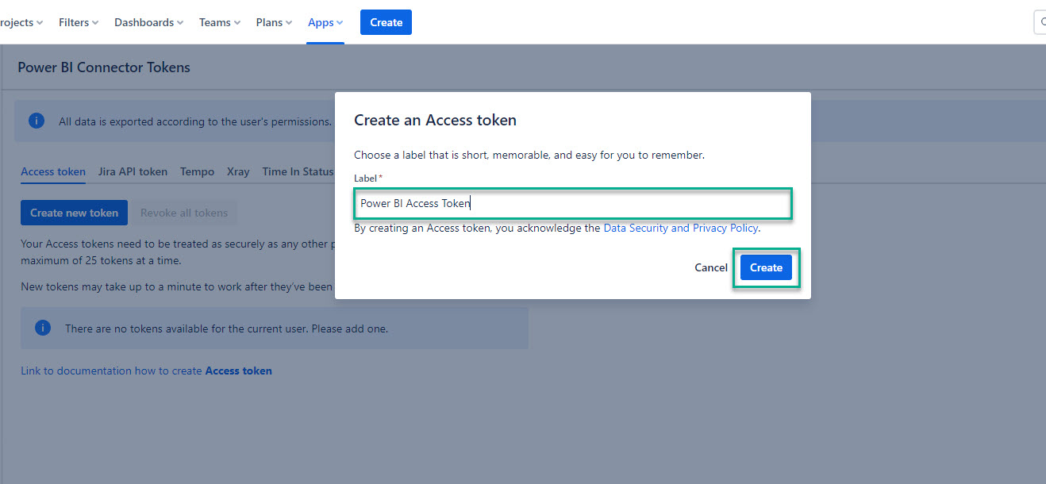The height and width of the screenshot is (484, 1046).
Task: Switch to the Jira API token tab
Action: coord(133,171)
